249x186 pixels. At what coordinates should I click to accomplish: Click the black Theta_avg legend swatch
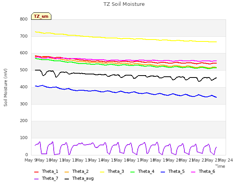pos(67,179)
